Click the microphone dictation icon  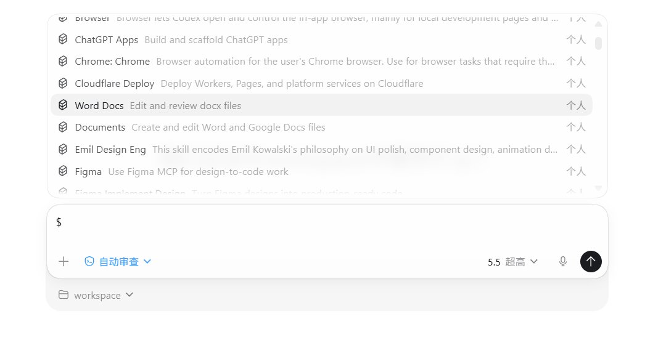pos(563,261)
